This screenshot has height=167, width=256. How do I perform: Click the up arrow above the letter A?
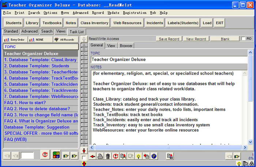tap(84, 39)
